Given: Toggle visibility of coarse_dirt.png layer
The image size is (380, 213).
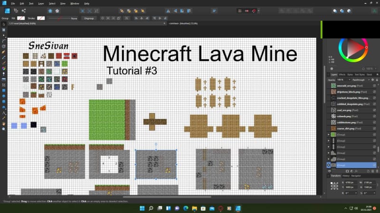Looking at the screenshot, I should pyautogui.click(x=374, y=128).
